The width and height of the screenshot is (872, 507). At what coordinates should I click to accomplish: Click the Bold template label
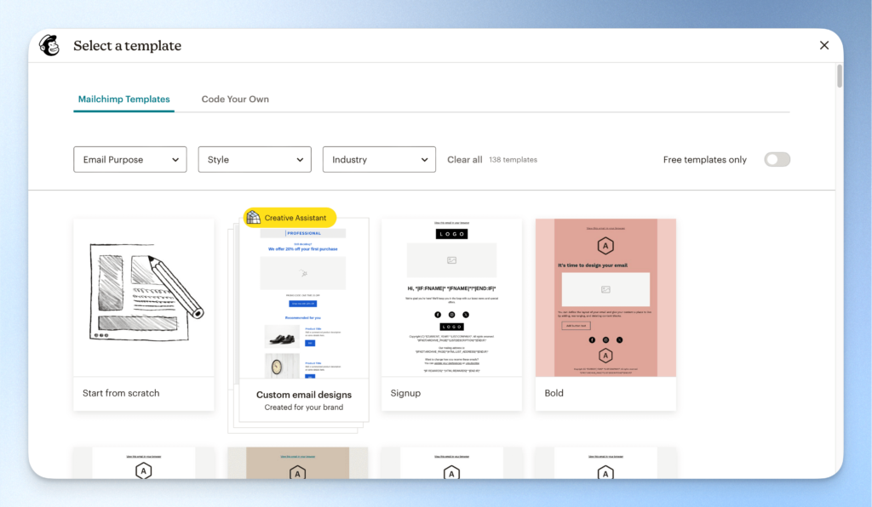(554, 393)
